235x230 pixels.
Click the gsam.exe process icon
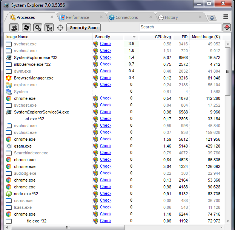[9, 146]
